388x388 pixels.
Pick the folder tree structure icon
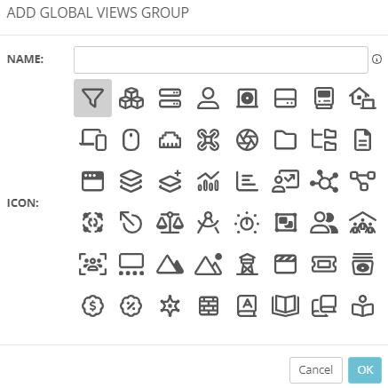coord(324,139)
